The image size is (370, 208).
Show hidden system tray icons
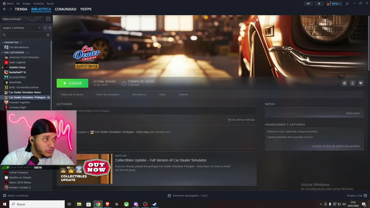point(321,204)
